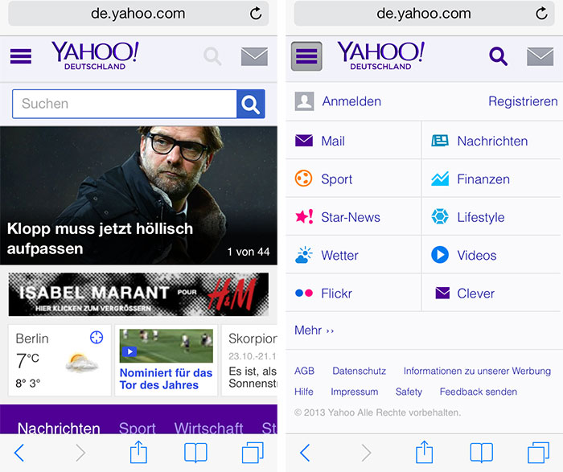Switch to the Wirtschaft tab

(x=208, y=428)
